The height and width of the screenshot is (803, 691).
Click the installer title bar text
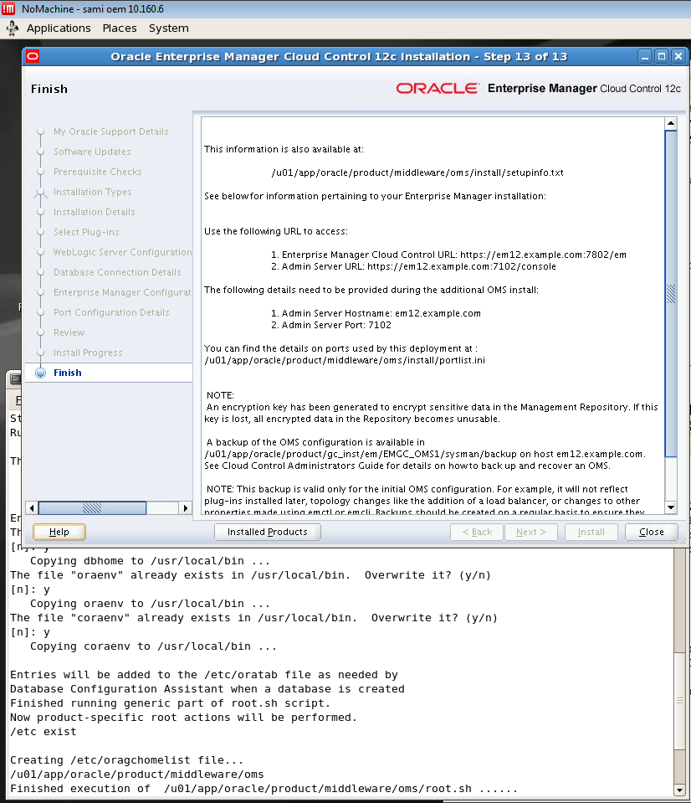tap(339, 56)
